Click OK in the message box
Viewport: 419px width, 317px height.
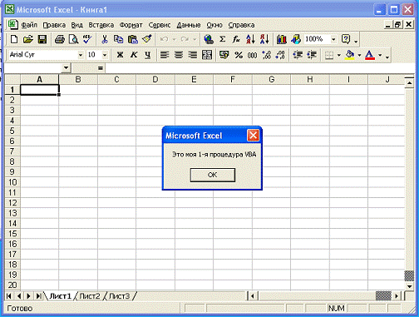click(x=213, y=175)
